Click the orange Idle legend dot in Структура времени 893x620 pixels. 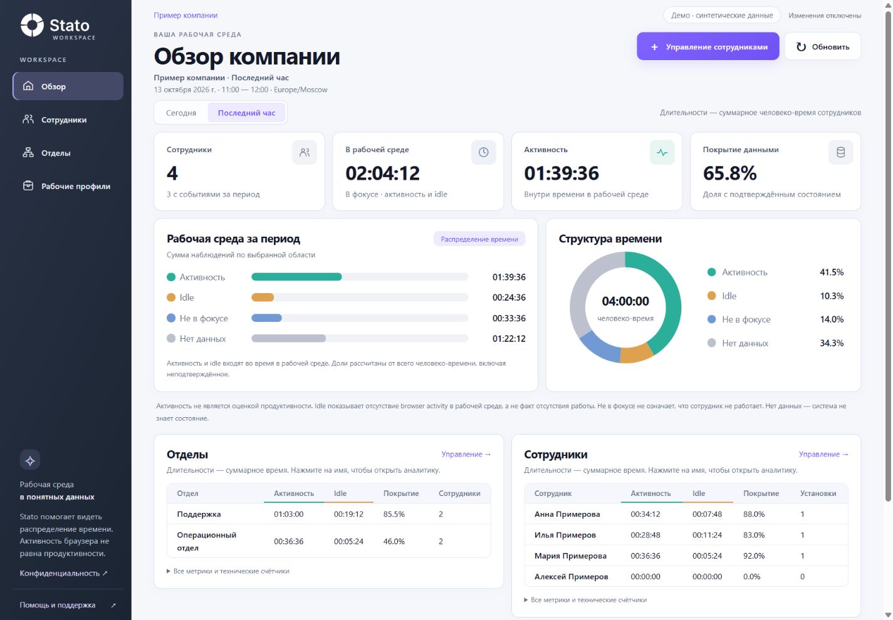pos(711,296)
